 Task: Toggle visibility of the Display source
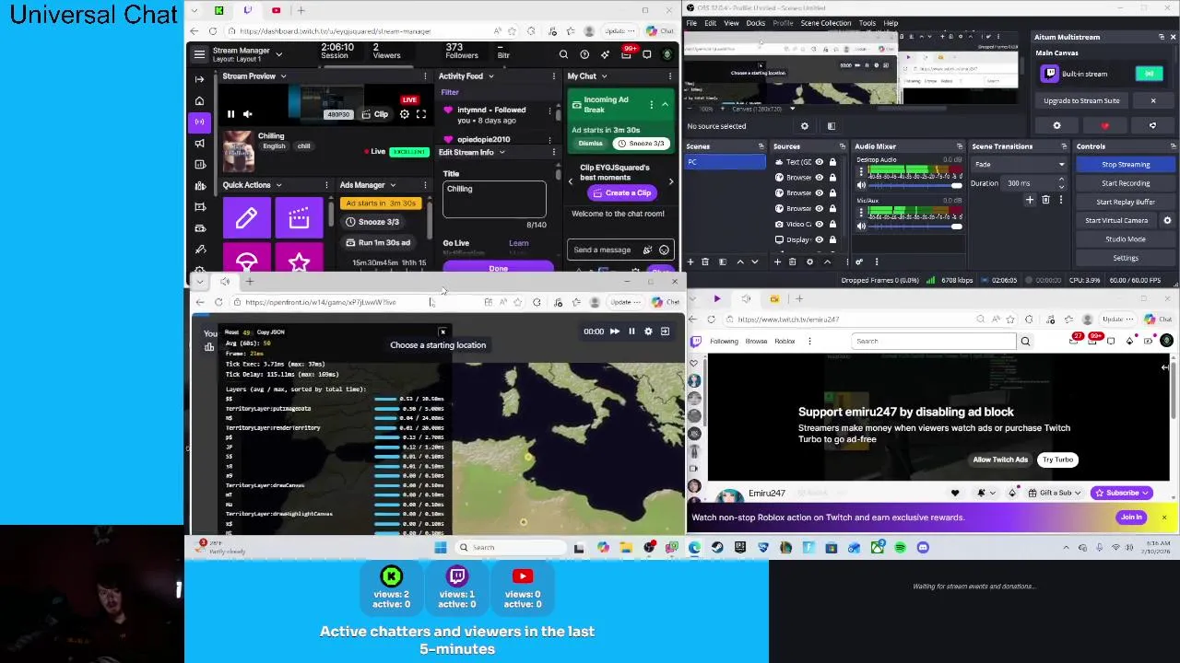[x=819, y=239]
